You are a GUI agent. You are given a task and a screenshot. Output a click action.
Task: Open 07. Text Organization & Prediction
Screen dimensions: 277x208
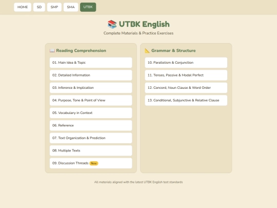[91, 138]
